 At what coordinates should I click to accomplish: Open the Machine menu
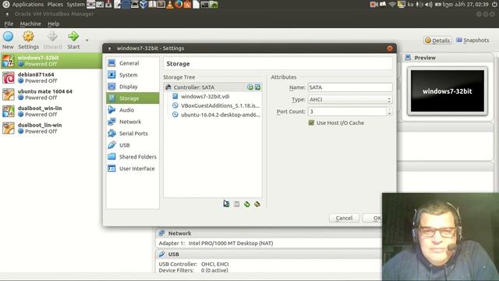point(30,23)
